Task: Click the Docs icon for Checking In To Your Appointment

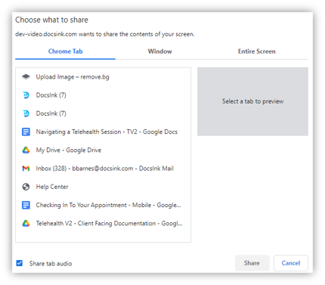Action: click(26, 205)
